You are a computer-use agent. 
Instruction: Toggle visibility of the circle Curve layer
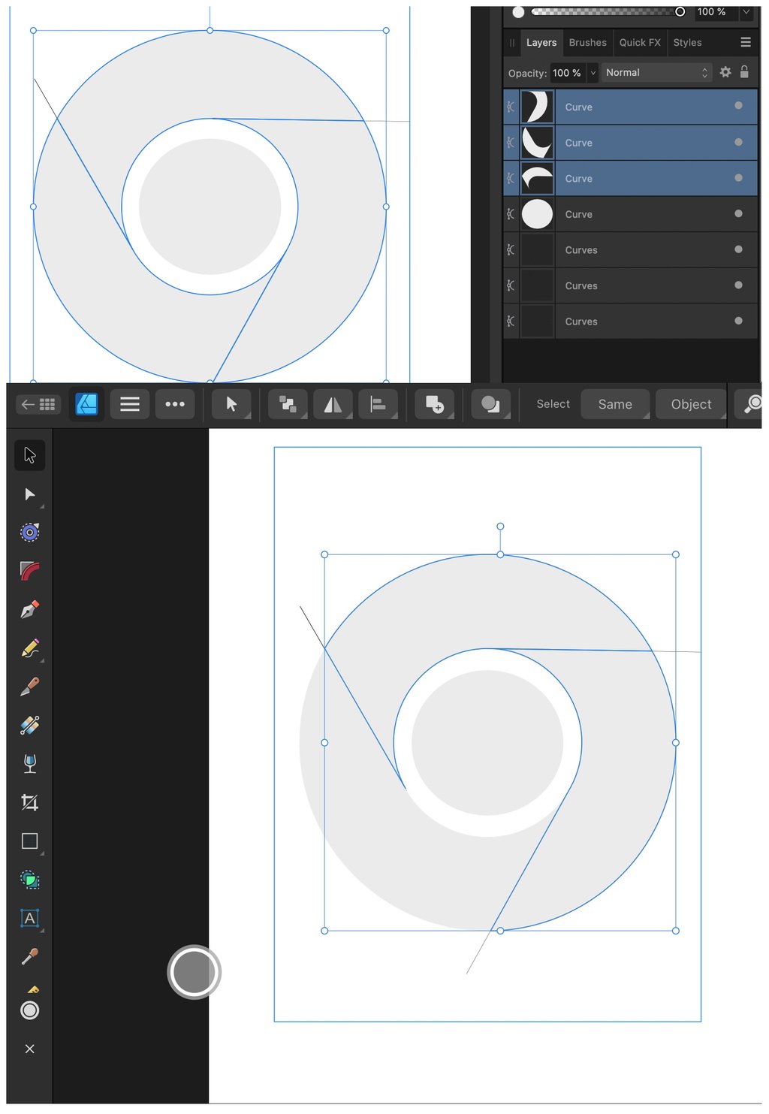click(x=738, y=213)
